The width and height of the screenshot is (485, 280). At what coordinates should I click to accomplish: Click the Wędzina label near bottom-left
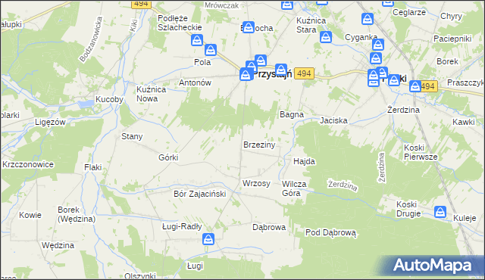(x=58, y=245)
